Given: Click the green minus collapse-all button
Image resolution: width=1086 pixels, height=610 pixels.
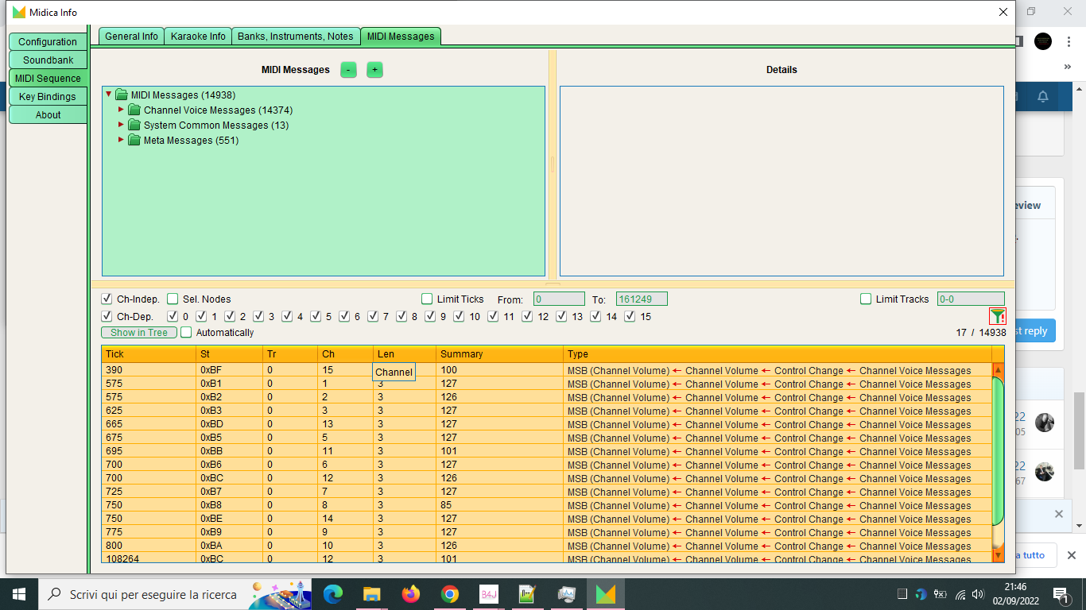Looking at the screenshot, I should [x=348, y=70].
